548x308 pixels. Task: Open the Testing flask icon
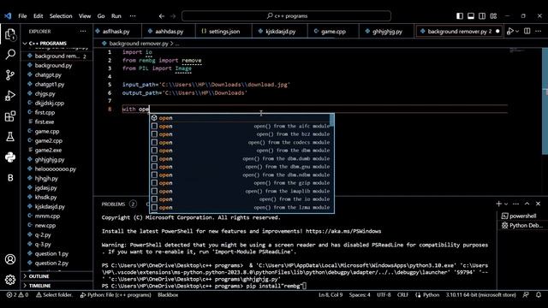[10, 137]
